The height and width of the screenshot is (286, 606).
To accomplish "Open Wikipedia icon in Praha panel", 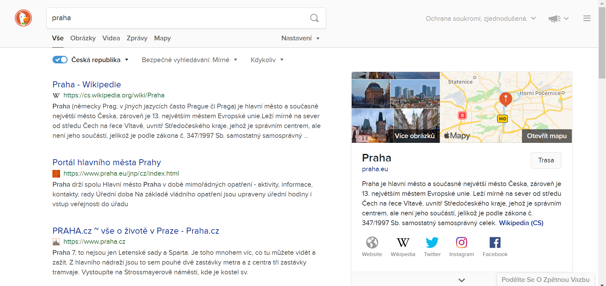I will pos(403,242).
